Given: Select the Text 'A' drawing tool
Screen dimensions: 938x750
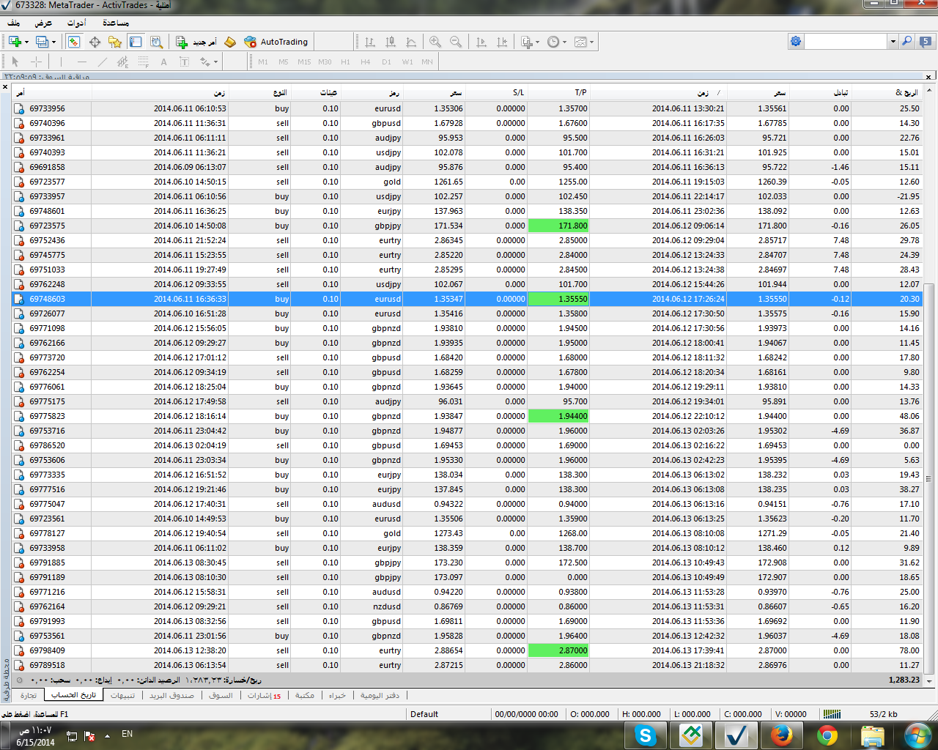Looking at the screenshot, I should click(x=163, y=62).
